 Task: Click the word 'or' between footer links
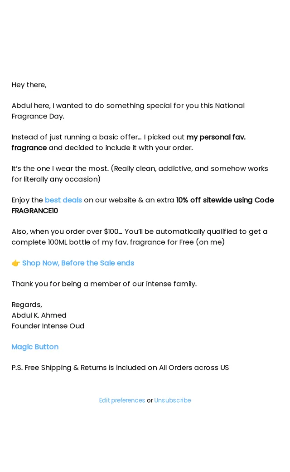pos(150,401)
